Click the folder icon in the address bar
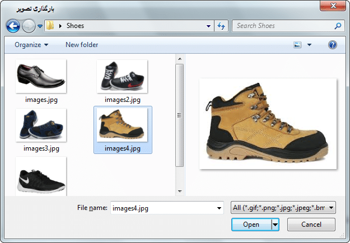 (50, 26)
